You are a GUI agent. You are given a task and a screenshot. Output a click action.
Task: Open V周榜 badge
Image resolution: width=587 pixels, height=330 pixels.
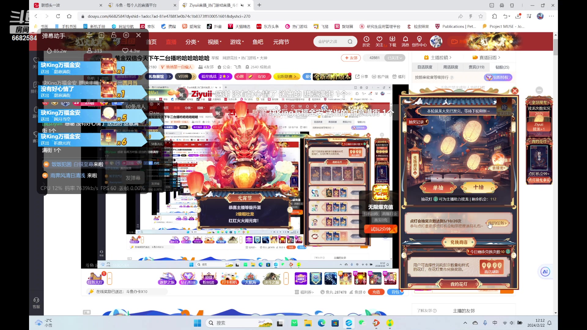point(186,76)
